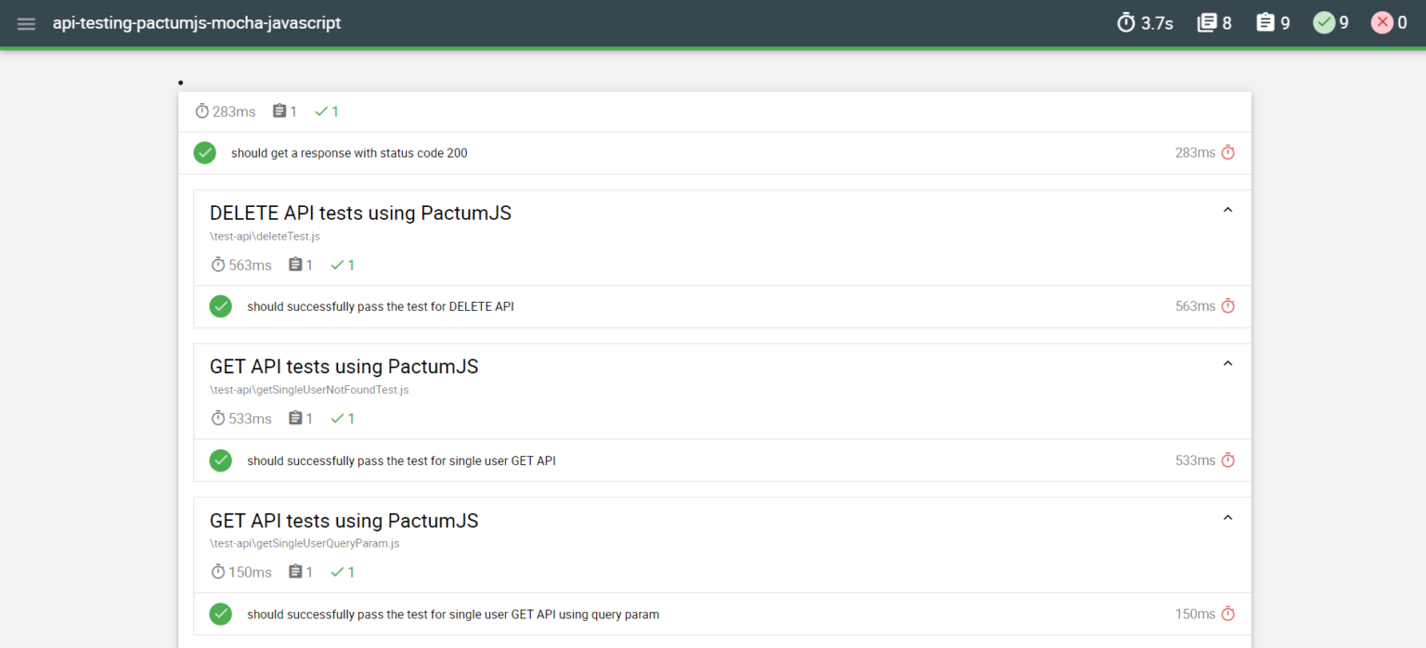Collapse the DELETE API tests using PactumJS suite

tap(1227, 210)
